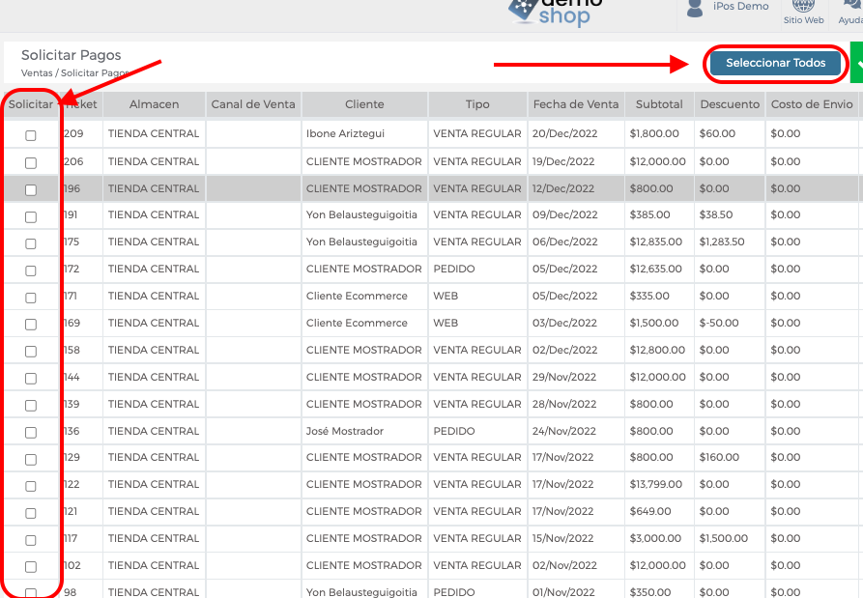Viewport: 863px width, 598px height.
Task: Check the box for ticket 136
Action: pyautogui.click(x=31, y=433)
